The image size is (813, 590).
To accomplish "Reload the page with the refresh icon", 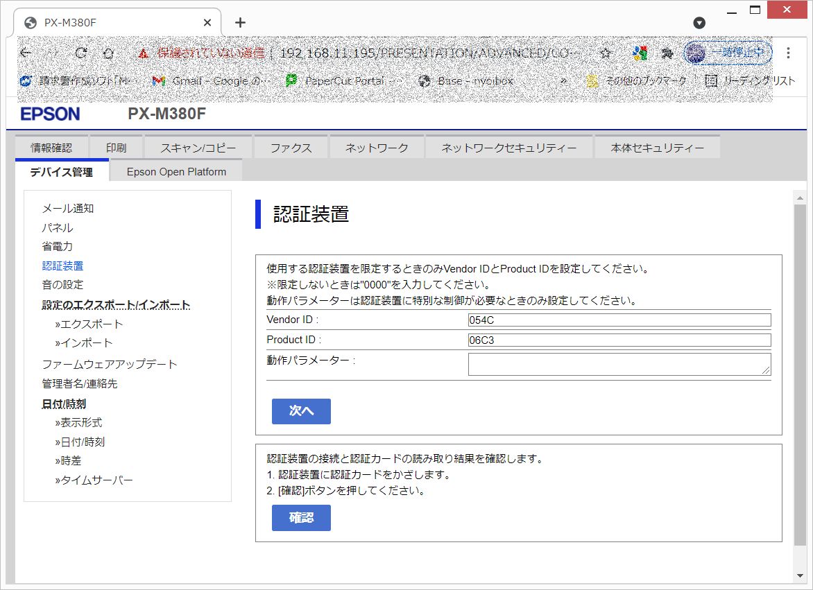I will coord(81,53).
